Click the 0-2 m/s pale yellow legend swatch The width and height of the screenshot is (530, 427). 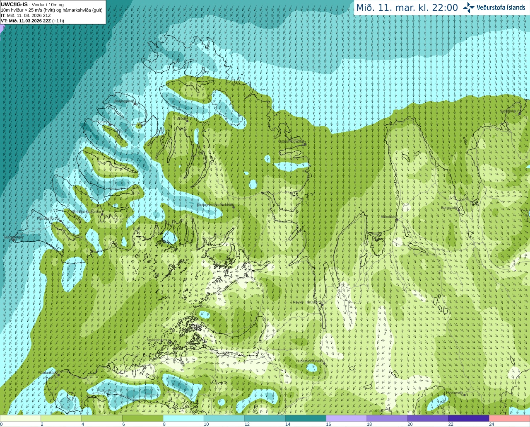21,418
